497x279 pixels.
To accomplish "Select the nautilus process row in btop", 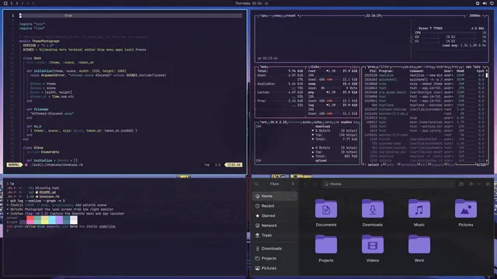I will (x=424, y=75).
